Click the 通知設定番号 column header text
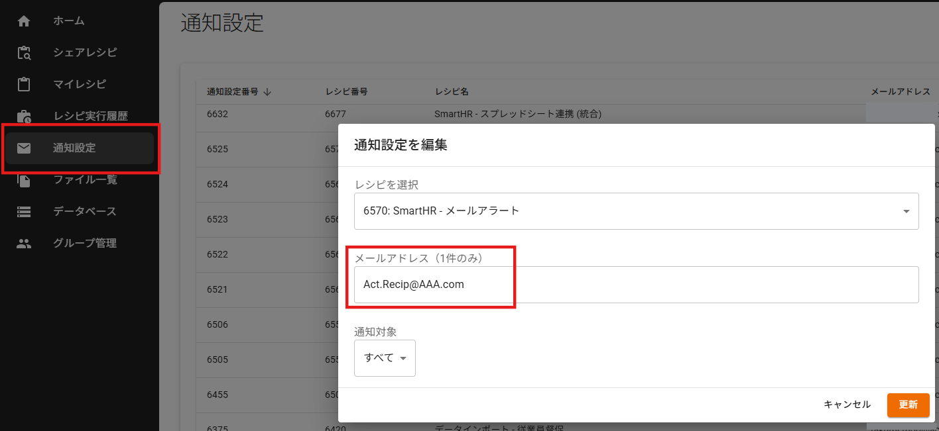939x431 pixels. tap(232, 91)
